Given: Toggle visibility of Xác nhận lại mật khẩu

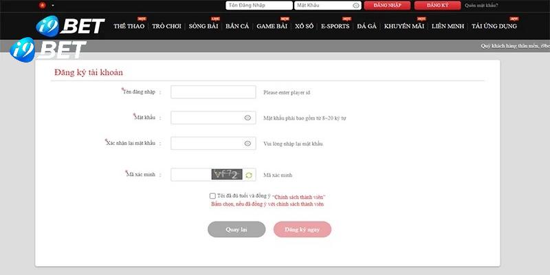Looking at the screenshot, I should point(247,144).
